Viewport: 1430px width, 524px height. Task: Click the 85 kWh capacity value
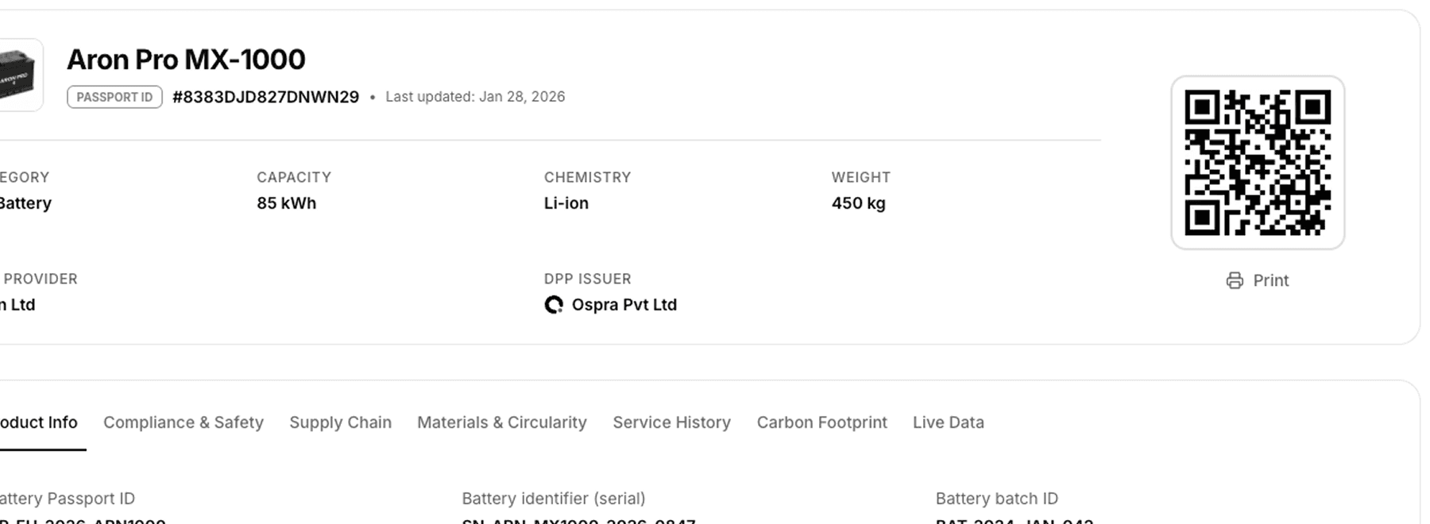[x=286, y=203]
